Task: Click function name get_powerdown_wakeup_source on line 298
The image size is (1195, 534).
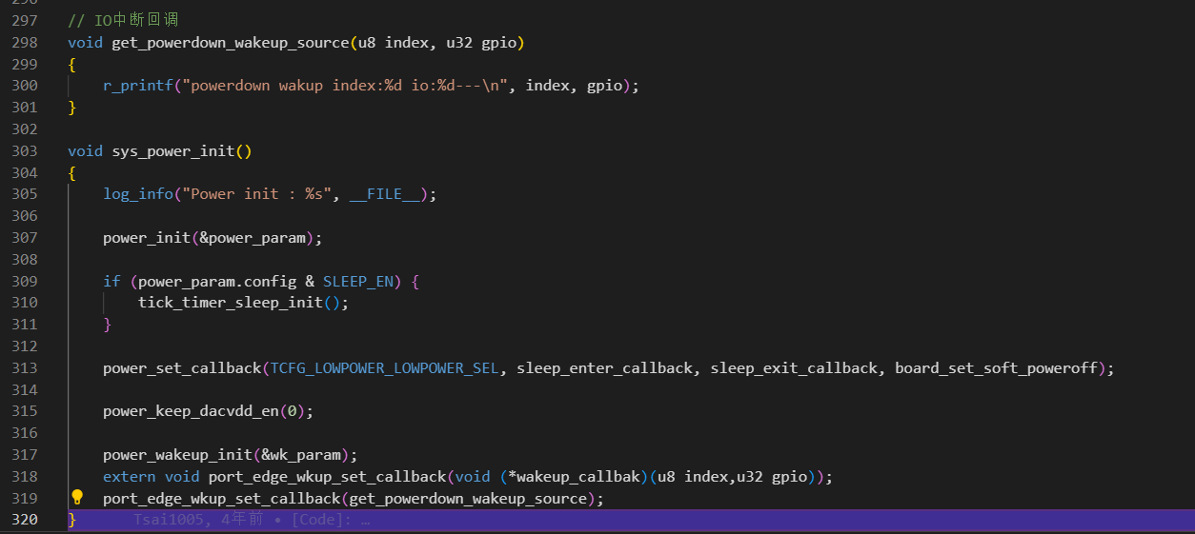Action: coord(231,42)
